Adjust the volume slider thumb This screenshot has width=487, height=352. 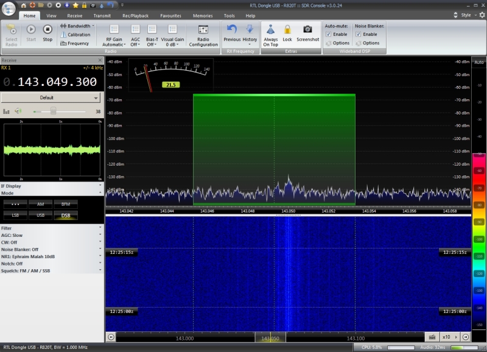click(54, 111)
